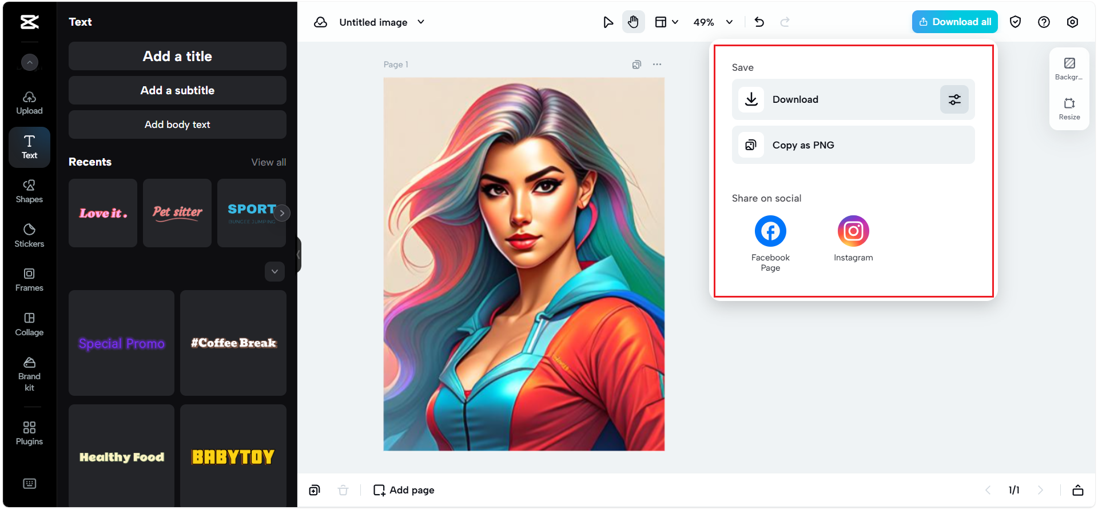Open the Brand kit panel

coord(29,374)
